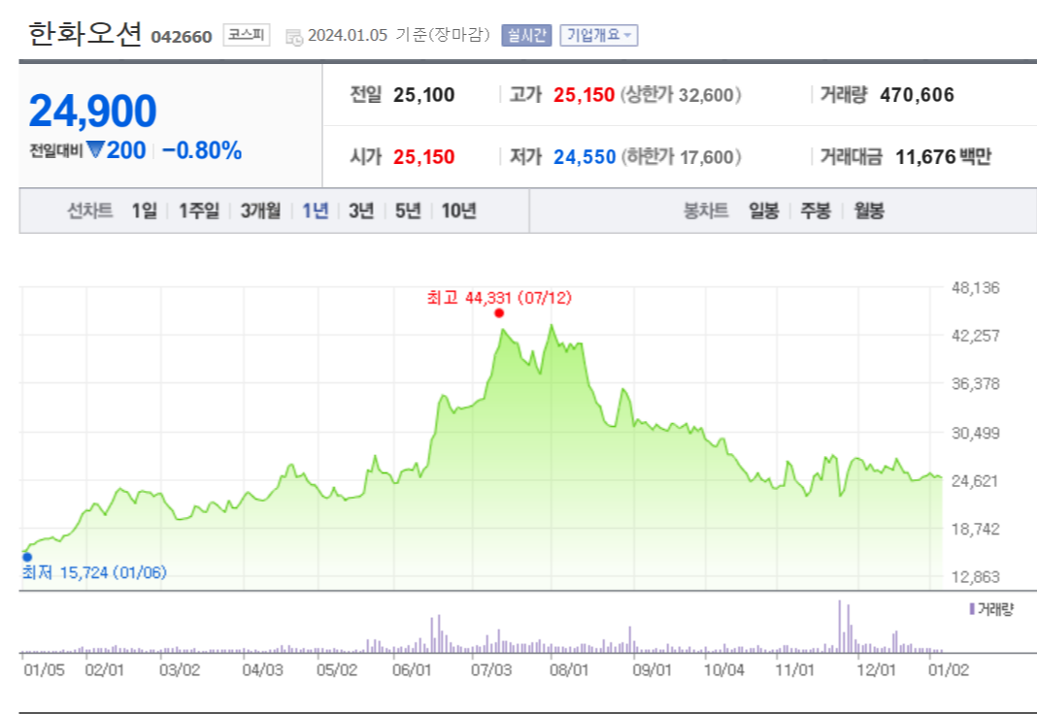Click the 12,863 y-axis label
Image resolution: width=1037 pixels, height=714 pixels.
976,577
